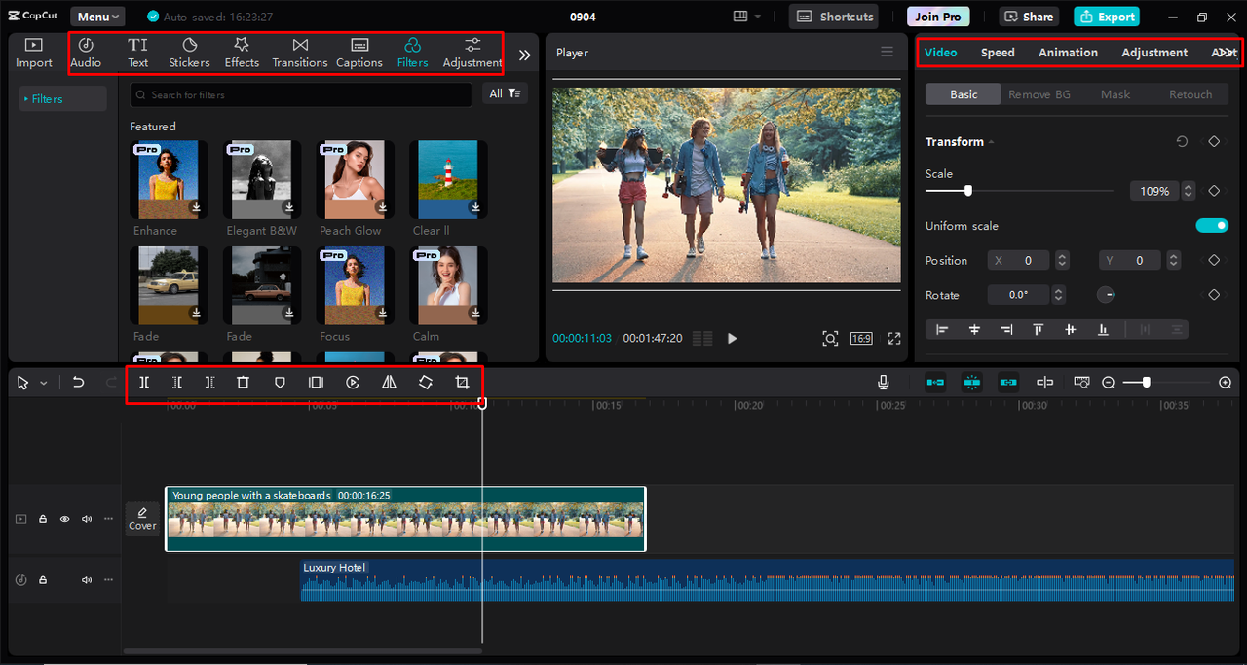The image size is (1247, 665).
Task: Click the Cover edit button
Action: point(142,519)
